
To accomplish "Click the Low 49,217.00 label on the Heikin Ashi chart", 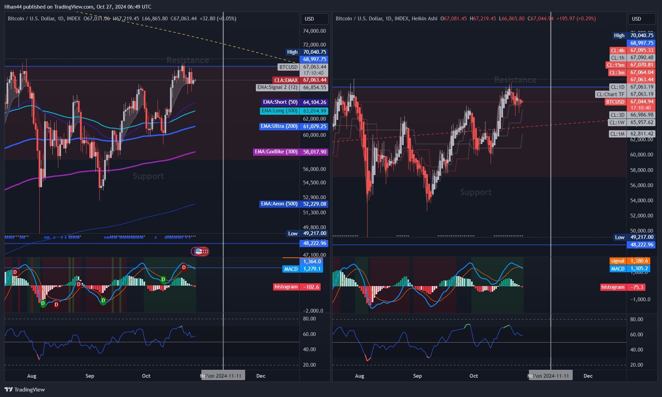I will point(634,237).
